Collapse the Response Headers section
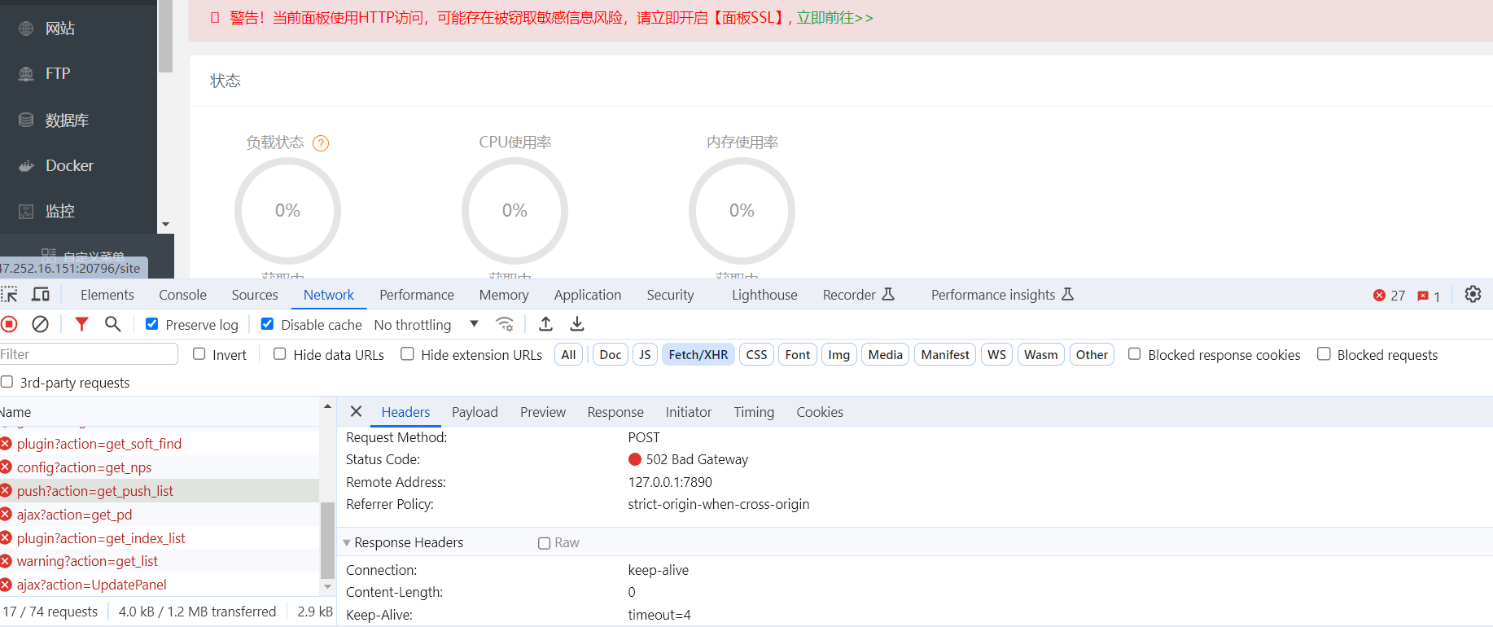The width and height of the screenshot is (1493, 627). [x=347, y=542]
